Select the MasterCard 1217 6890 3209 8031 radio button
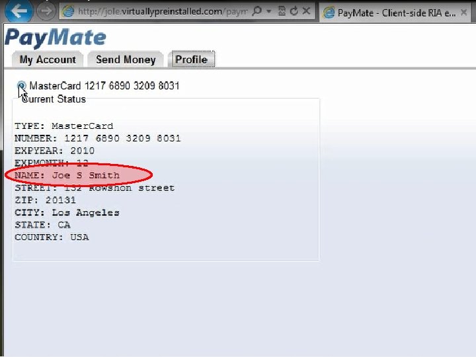476x357 pixels. (21, 85)
